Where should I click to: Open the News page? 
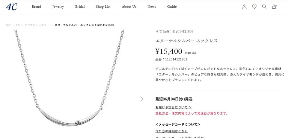point(152,7)
